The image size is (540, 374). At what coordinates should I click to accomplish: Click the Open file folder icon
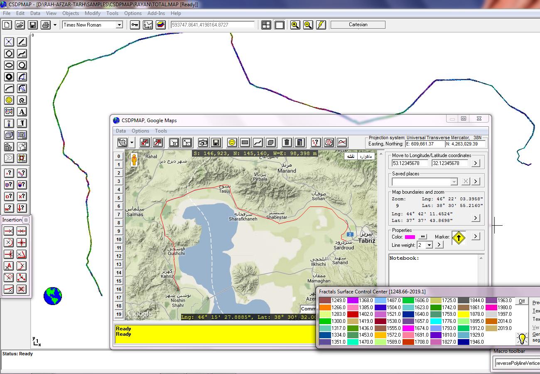pyautogui.click(x=20, y=25)
